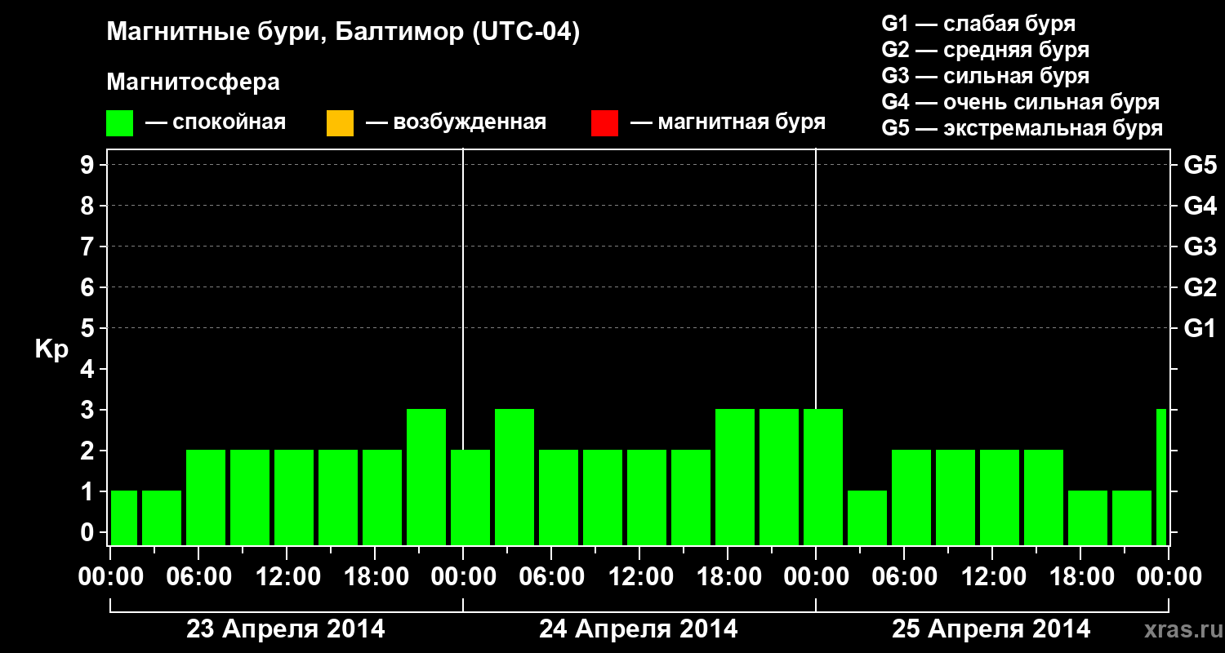This screenshot has width=1225, height=653.
Task: Click the 12:00 tick label on 25 April
Action: (992, 577)
